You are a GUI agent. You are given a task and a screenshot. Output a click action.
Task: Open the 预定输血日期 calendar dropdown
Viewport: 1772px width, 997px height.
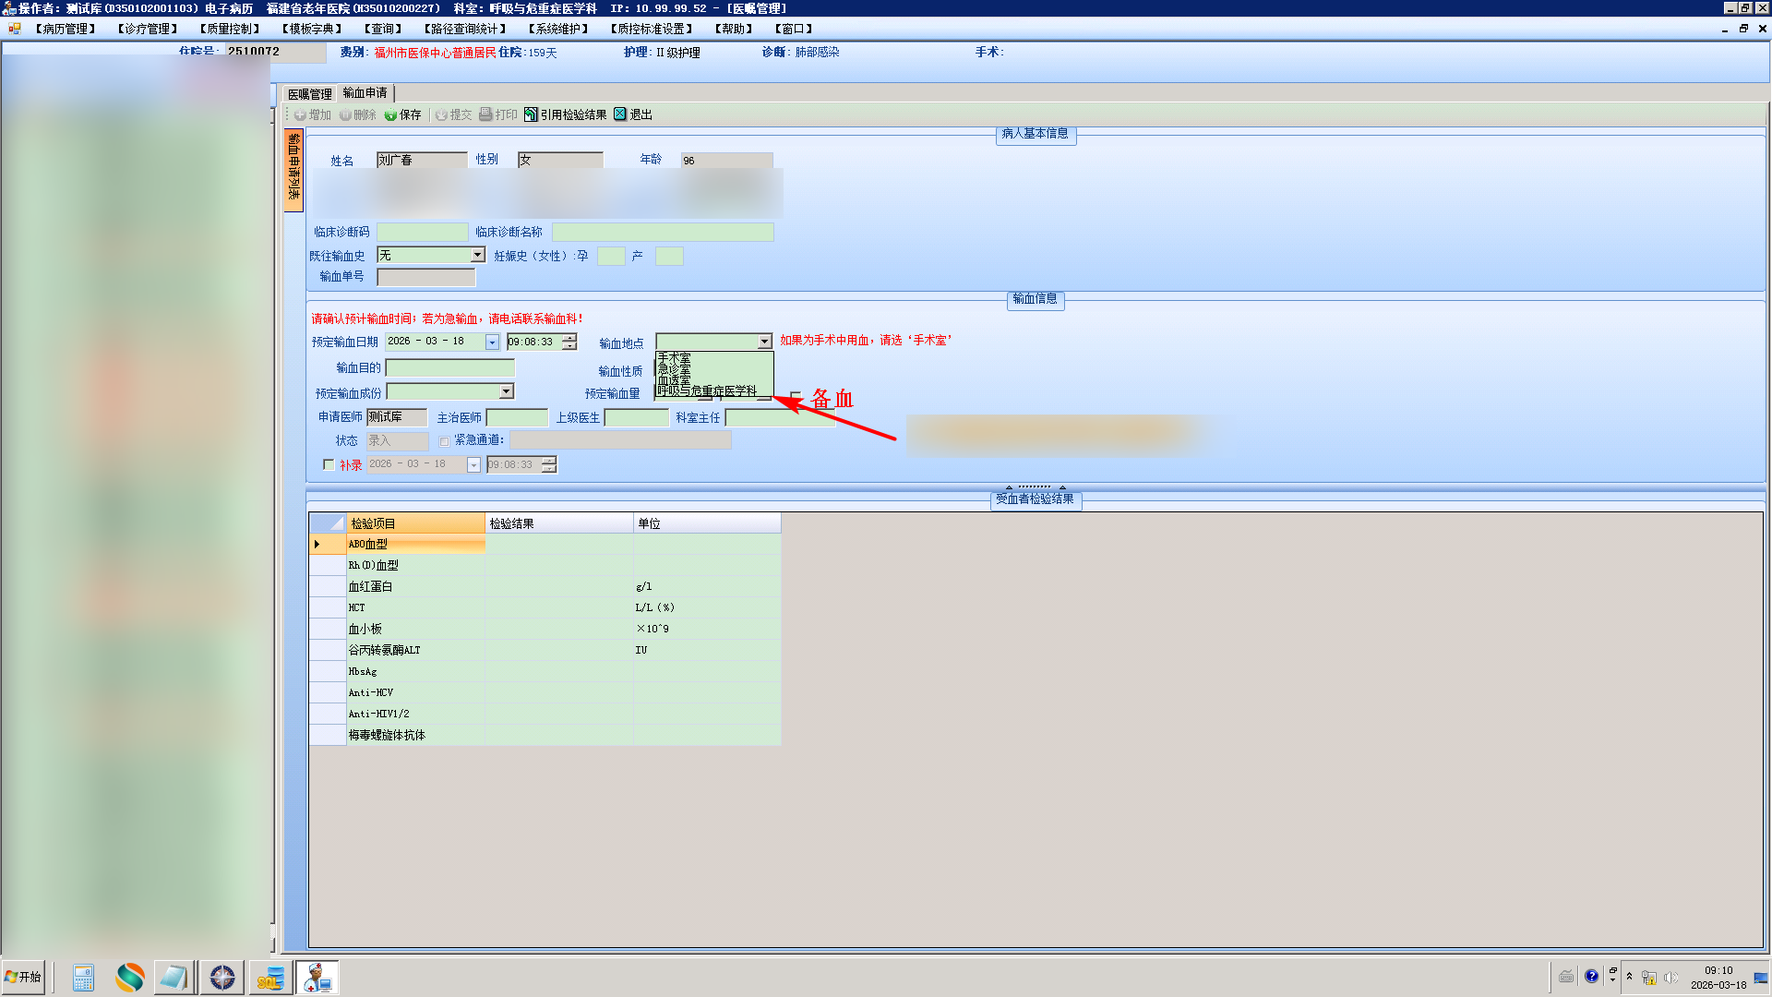pyautogui.click(x=492, y=342)
